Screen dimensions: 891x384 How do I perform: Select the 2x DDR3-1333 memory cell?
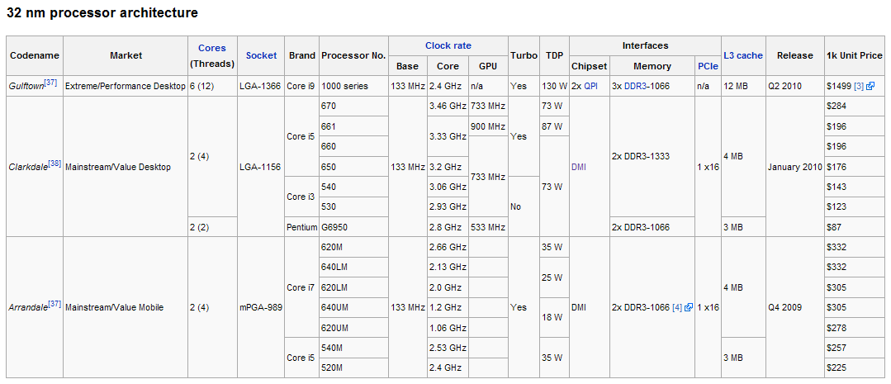tap(652, 156)
